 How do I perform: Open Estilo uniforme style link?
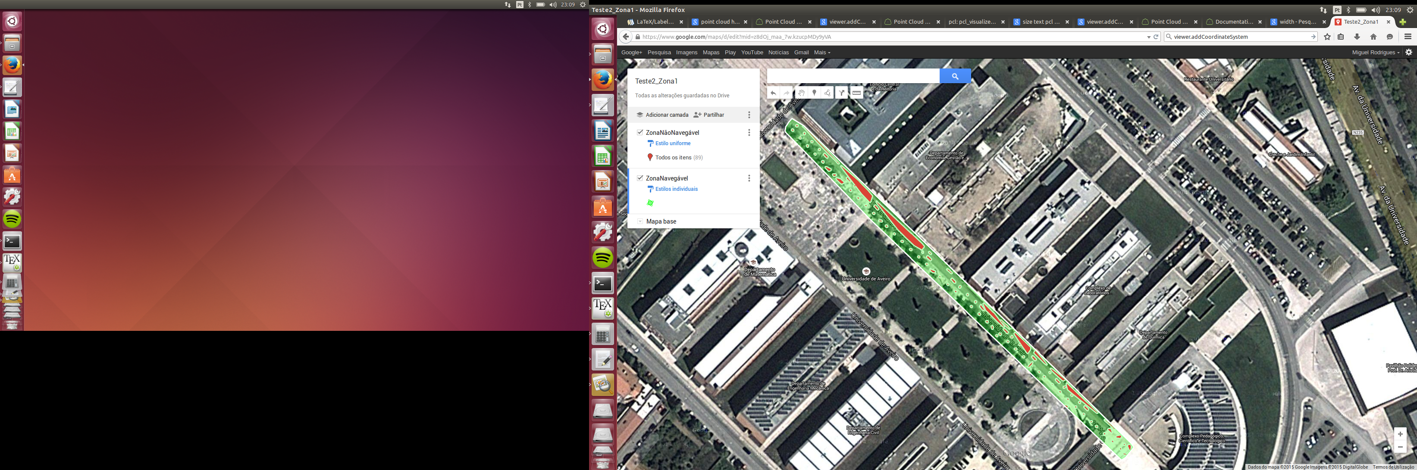673,143
